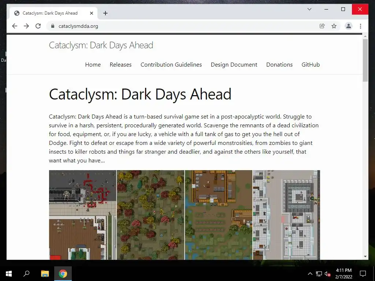Select the Cataclysm: Dark Days Ahead browser tab

click(x=53, y=13)
